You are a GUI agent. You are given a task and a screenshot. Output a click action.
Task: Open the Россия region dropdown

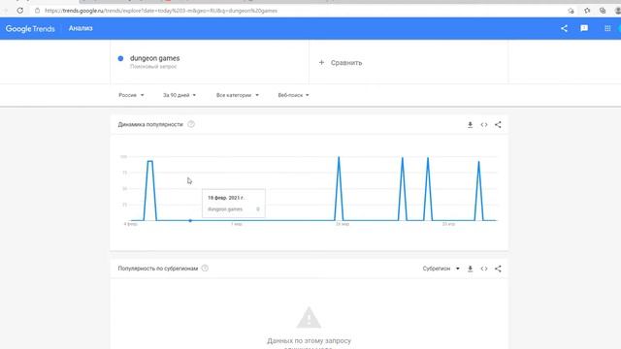131,95
